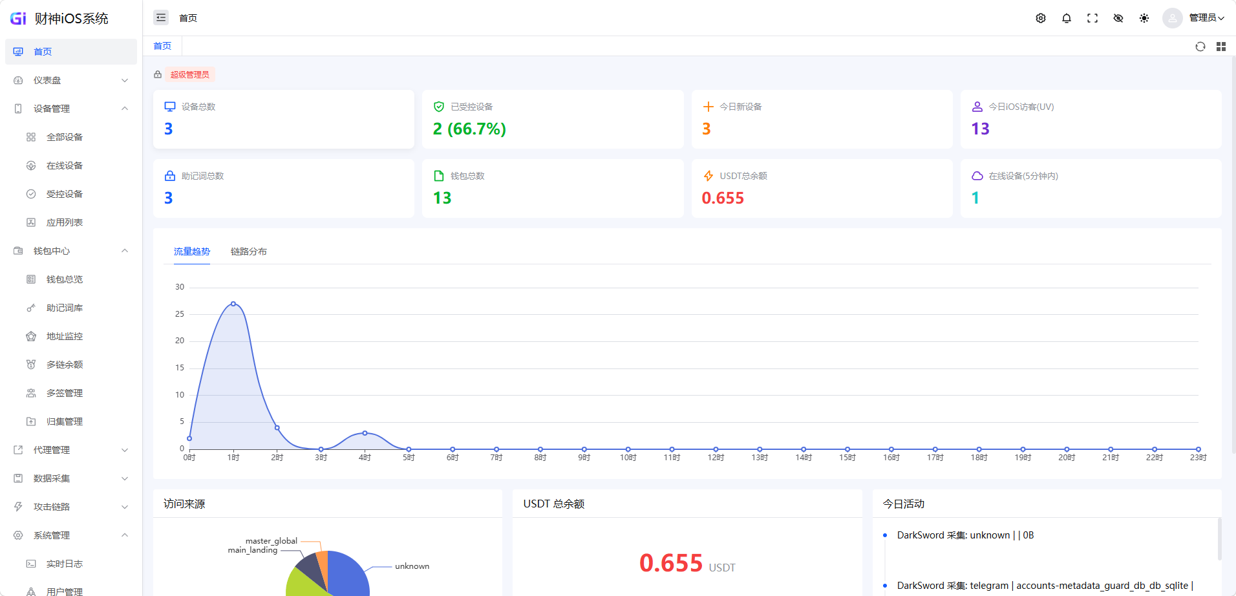Toggle light/dark theme sun icon
This screenshot has height=596, width=1236.
(x=1144, y=18)
